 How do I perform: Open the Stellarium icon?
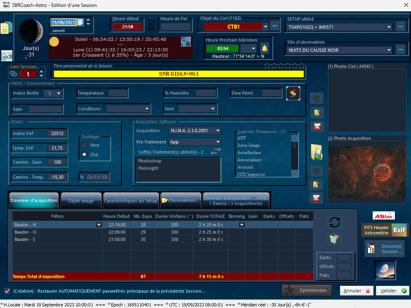click(x=385, y=270)
